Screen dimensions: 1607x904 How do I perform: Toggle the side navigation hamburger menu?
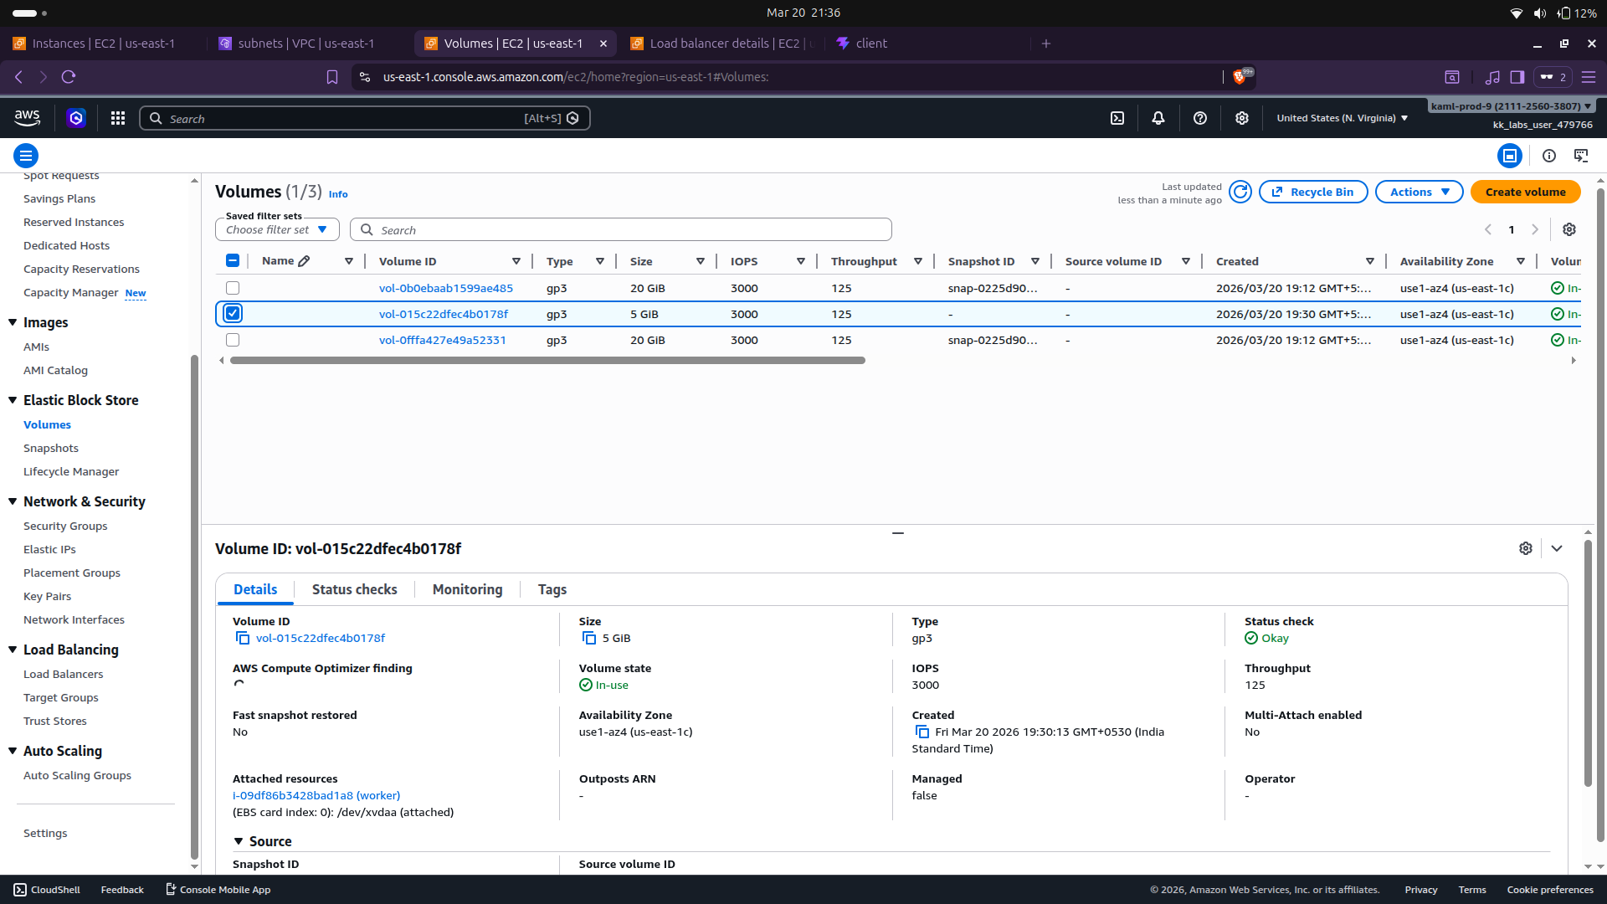[26, 156]
